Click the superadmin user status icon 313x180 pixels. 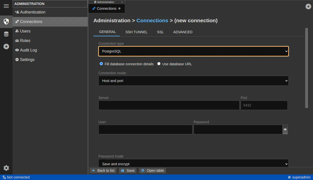click(x=289, y=177)
